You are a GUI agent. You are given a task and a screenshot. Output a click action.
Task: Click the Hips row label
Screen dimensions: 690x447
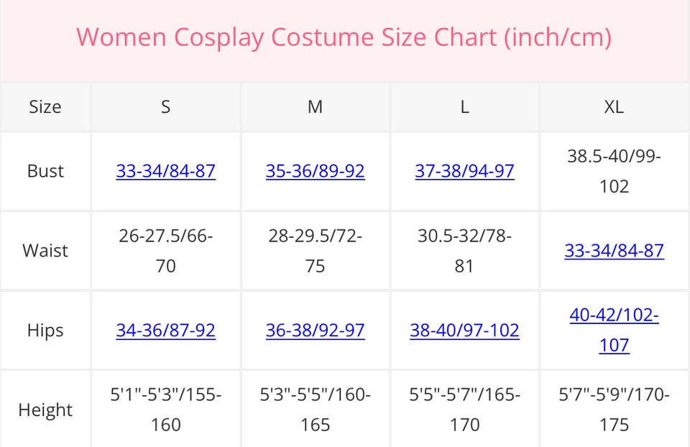(x=45, y=330)
